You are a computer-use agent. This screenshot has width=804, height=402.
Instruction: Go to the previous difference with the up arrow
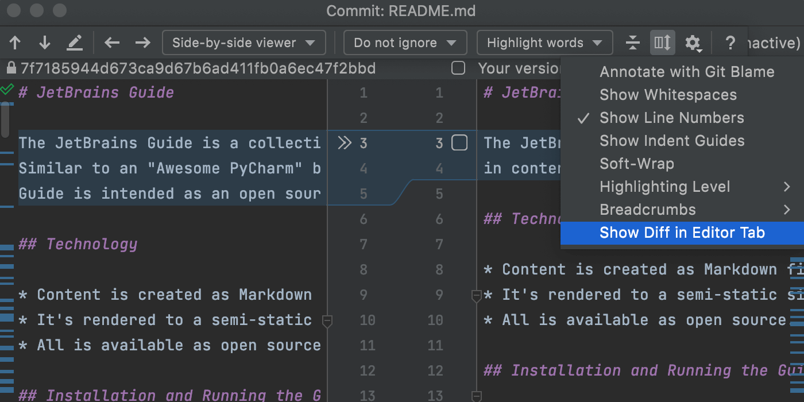[16, 42]
